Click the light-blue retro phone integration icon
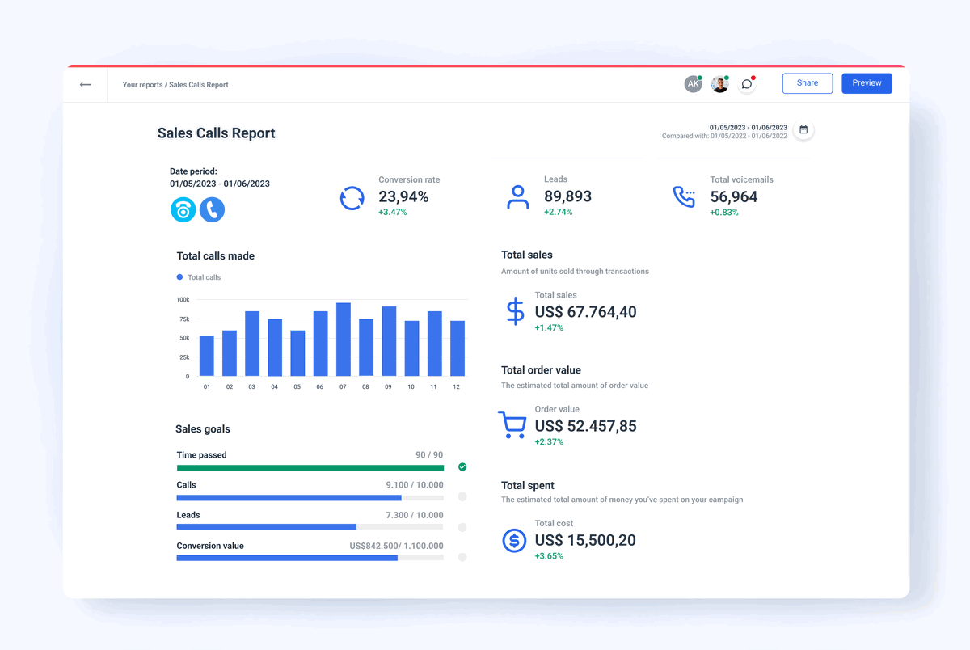 point(183,209)
